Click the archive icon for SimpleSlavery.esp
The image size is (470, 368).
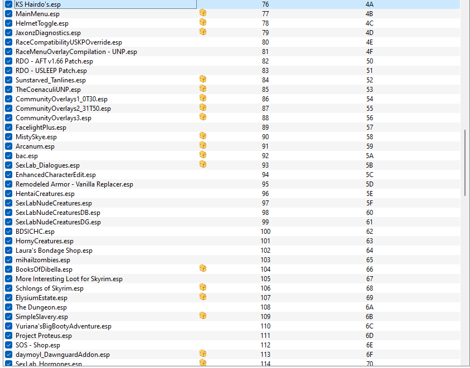click(x=203, y=316)
